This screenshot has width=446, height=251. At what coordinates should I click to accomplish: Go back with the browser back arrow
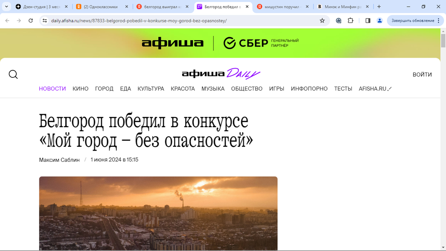click(x=7, y=20)
